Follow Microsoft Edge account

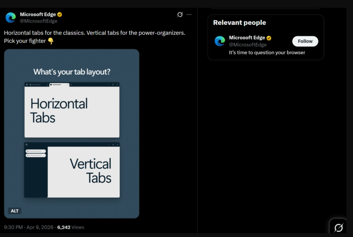click(x=305, y=41)
